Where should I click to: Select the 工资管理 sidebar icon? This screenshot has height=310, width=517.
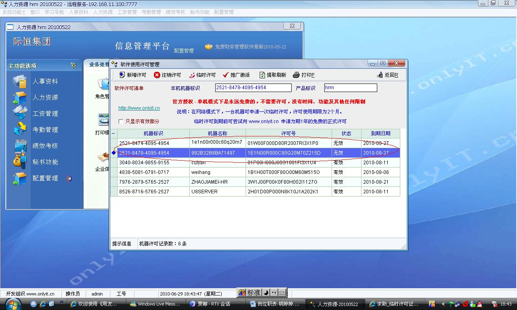pos(20,113)
